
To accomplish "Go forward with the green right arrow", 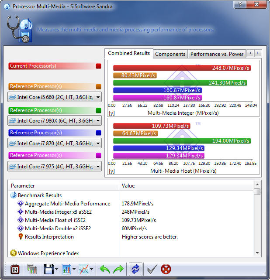I will 118,269.
